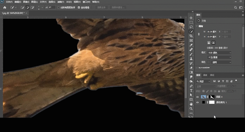Click the 填色 color swatch
Viewport: 245px width, 132px height.
(x=209, y=62)
